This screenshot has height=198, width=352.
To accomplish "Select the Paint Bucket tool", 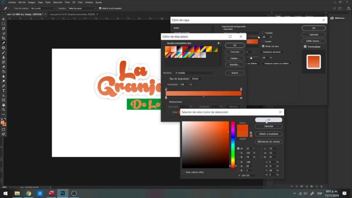I will 3,71.
